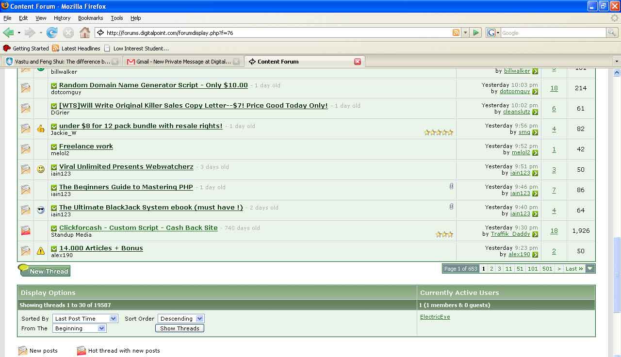621x357 pixels.
Task: Go to page 51 of threads
Action: (x=520, y=269)
